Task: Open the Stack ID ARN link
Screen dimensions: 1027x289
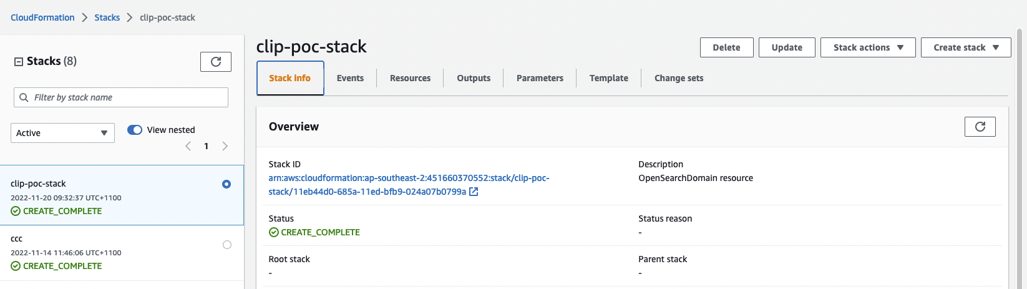Action: (x=409, y=185)
